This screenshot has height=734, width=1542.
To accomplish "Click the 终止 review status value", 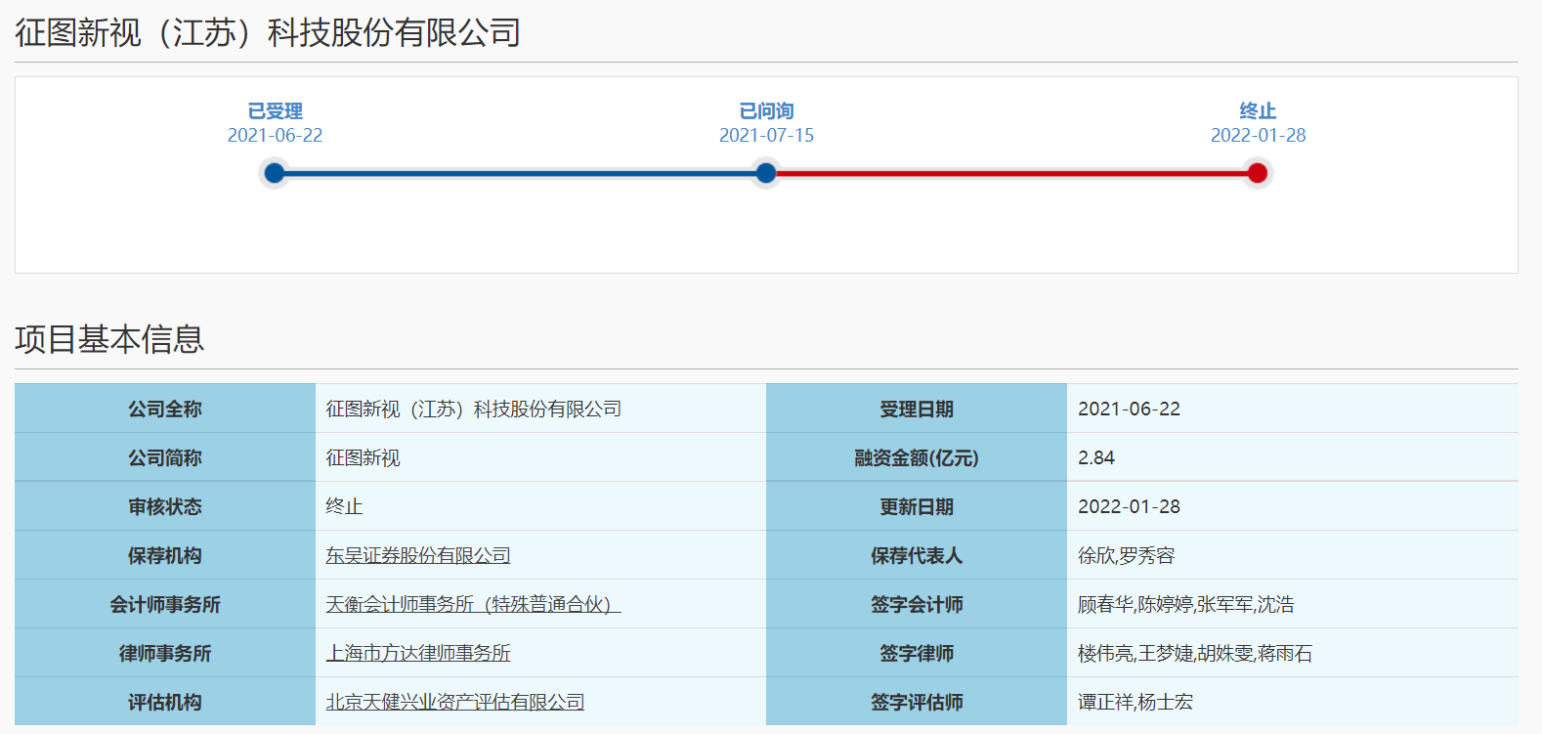I will [344, 506].
